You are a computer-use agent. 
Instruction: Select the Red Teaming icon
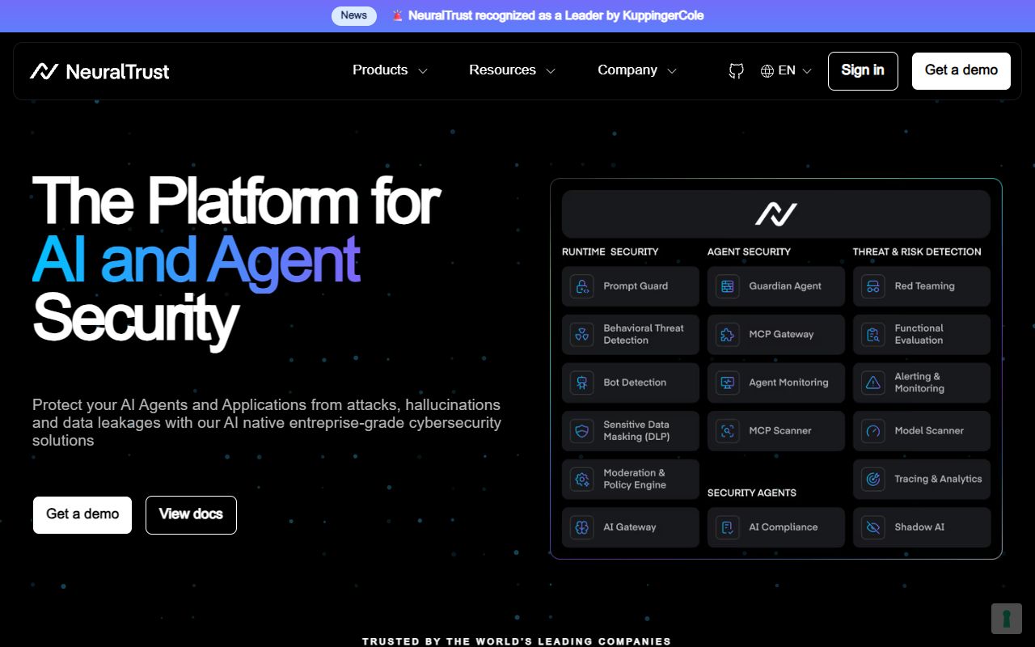coord(872,285)
